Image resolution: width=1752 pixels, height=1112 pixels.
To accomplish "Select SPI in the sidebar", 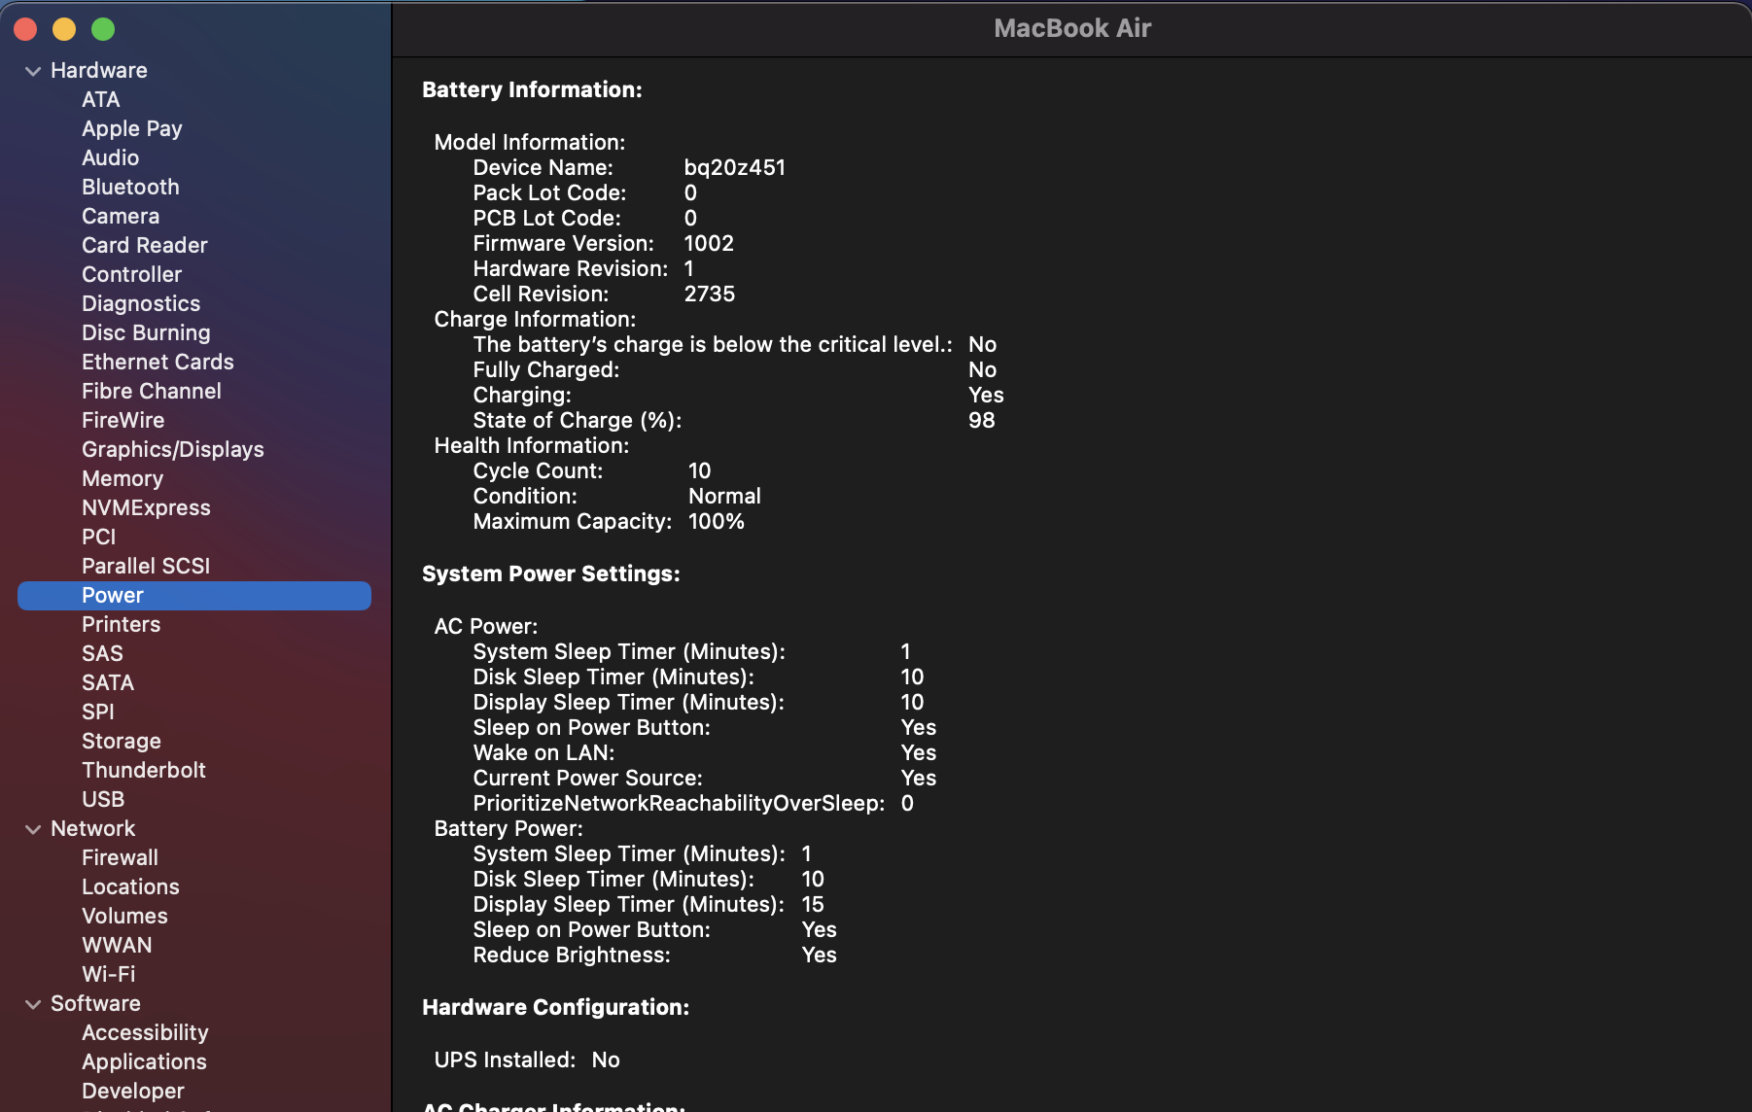I will point(98,712).
